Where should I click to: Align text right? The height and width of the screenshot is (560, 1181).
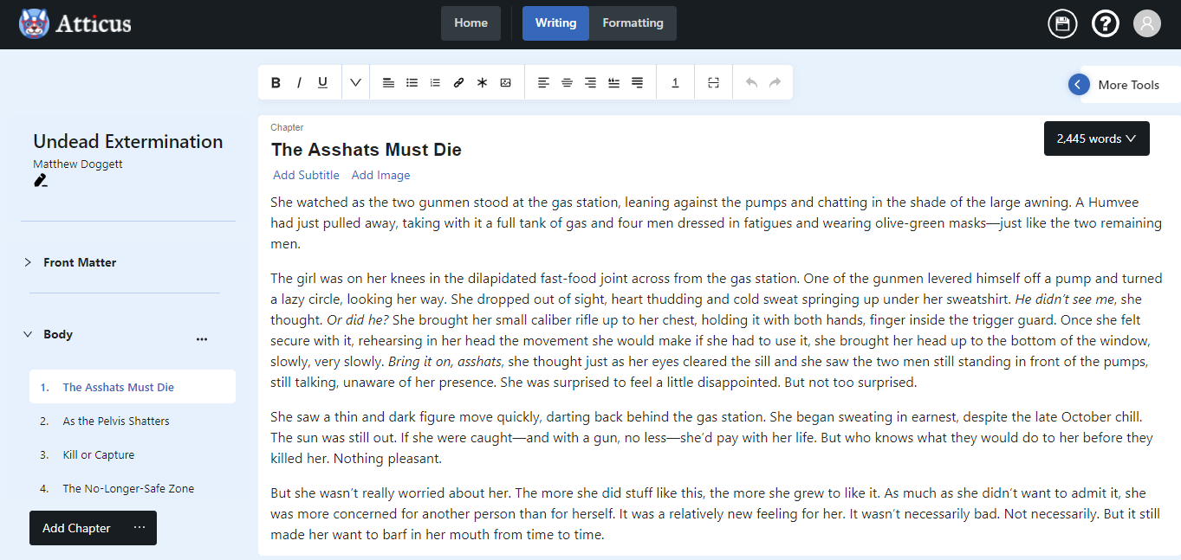590,83
